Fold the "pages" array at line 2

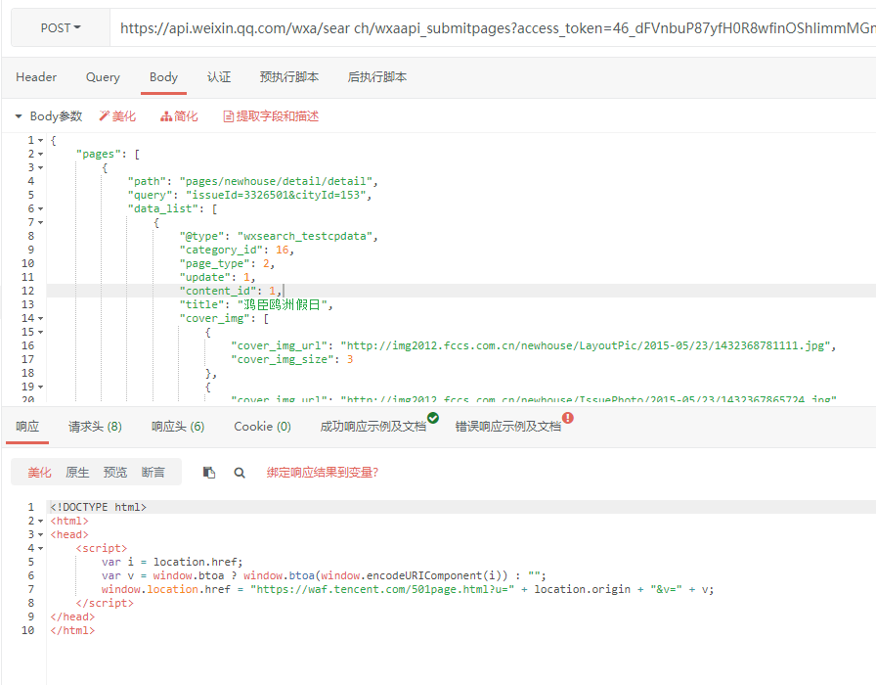[x=41, y=154]
